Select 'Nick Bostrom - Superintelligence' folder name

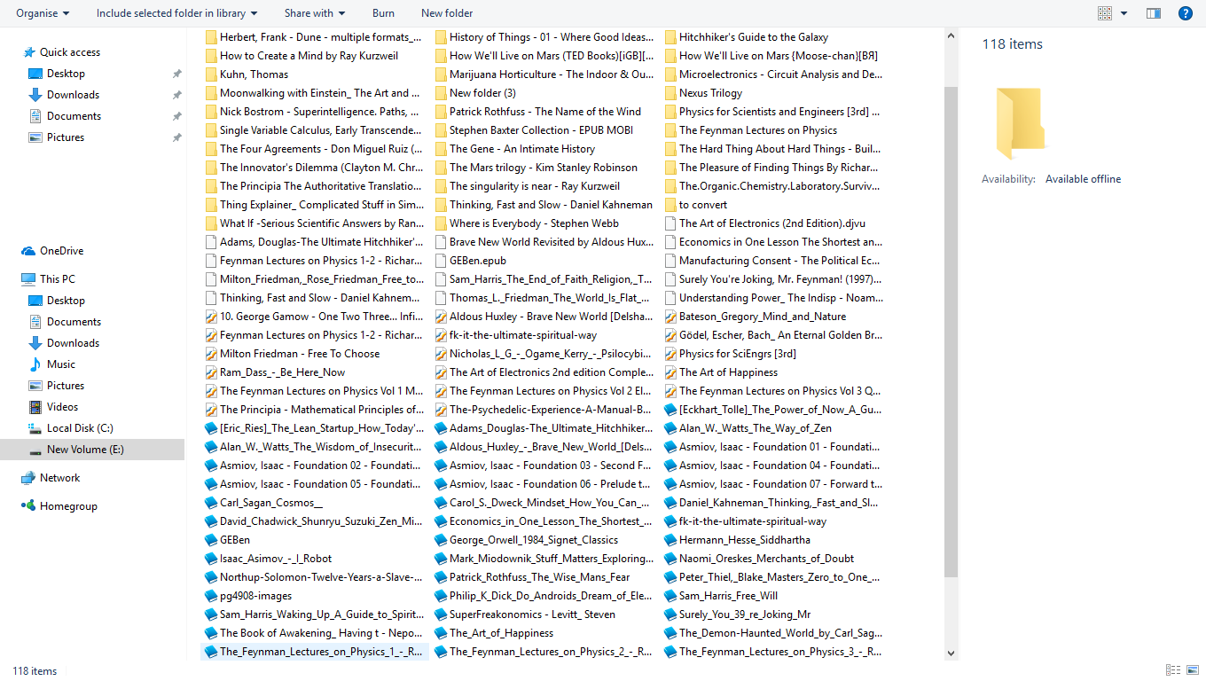point(320,112)
